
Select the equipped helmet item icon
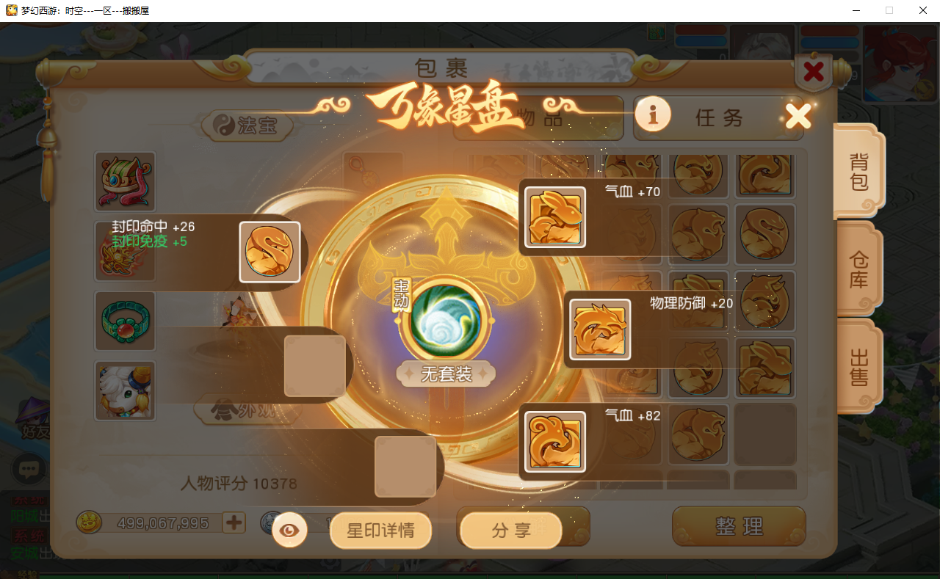tap(126, 181)
